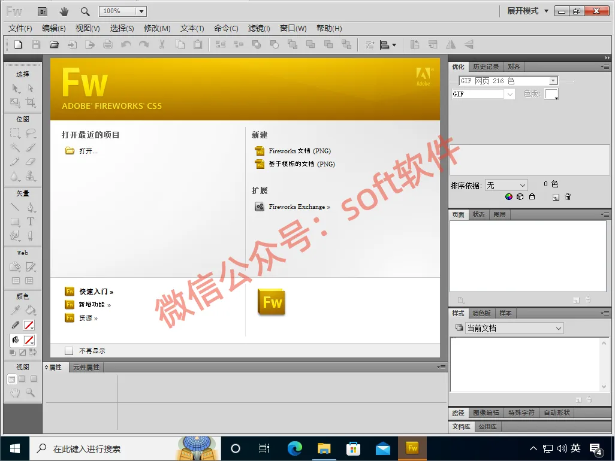
Task: Select the Zoom tool in View section
Action: click(30, 393)
